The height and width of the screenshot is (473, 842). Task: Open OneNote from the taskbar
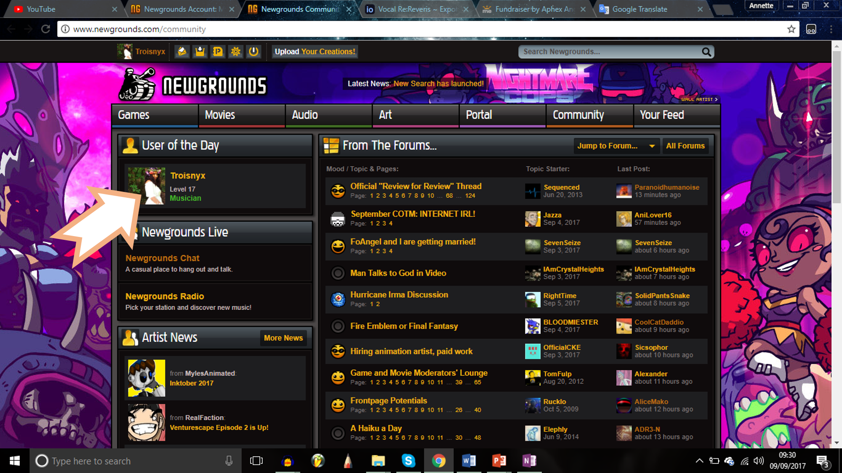[529, 461]
